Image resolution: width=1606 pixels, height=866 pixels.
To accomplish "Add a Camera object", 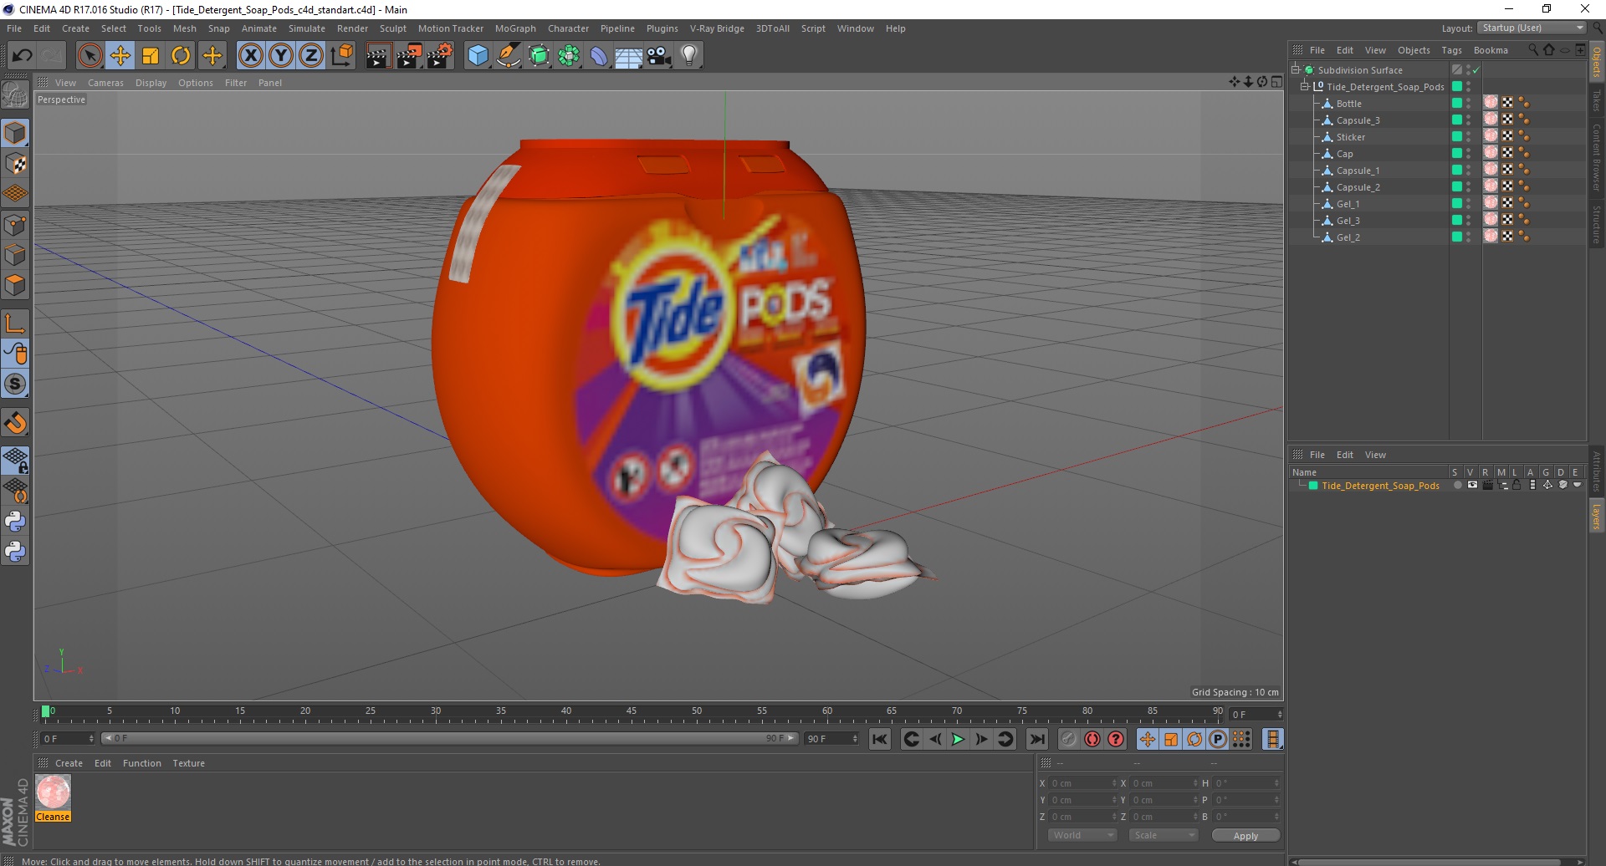I will coord(659,56).
